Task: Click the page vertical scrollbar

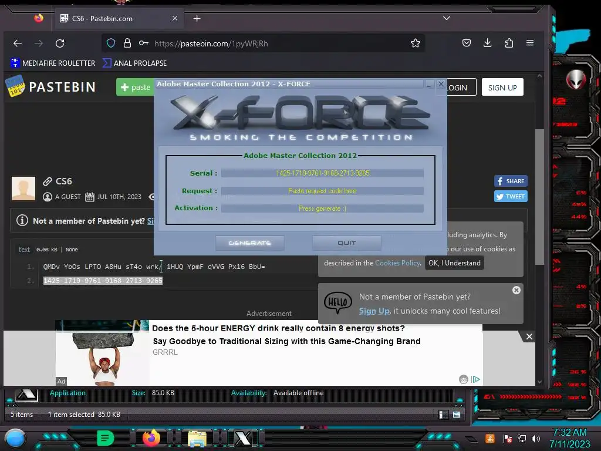Action: coord(539,197)
